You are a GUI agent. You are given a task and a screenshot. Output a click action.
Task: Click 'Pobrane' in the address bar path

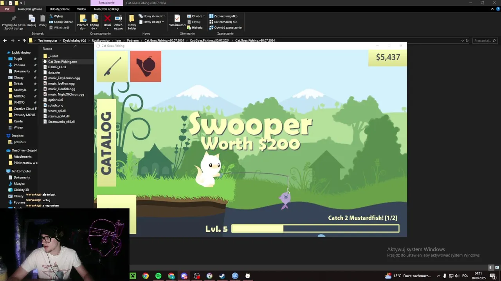pyautogui.click(x=133, y=41)
